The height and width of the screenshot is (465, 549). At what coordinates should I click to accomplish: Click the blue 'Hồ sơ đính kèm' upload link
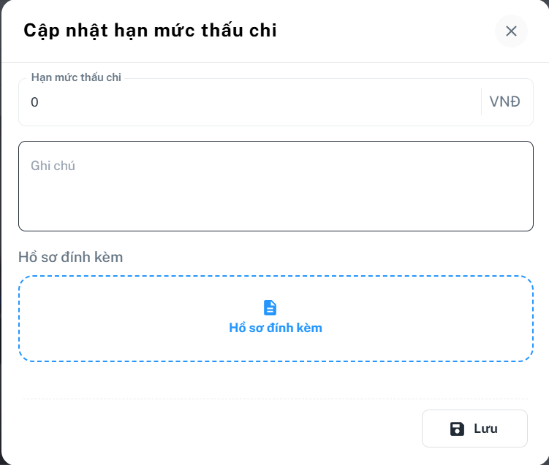click(x=276, y=328)
